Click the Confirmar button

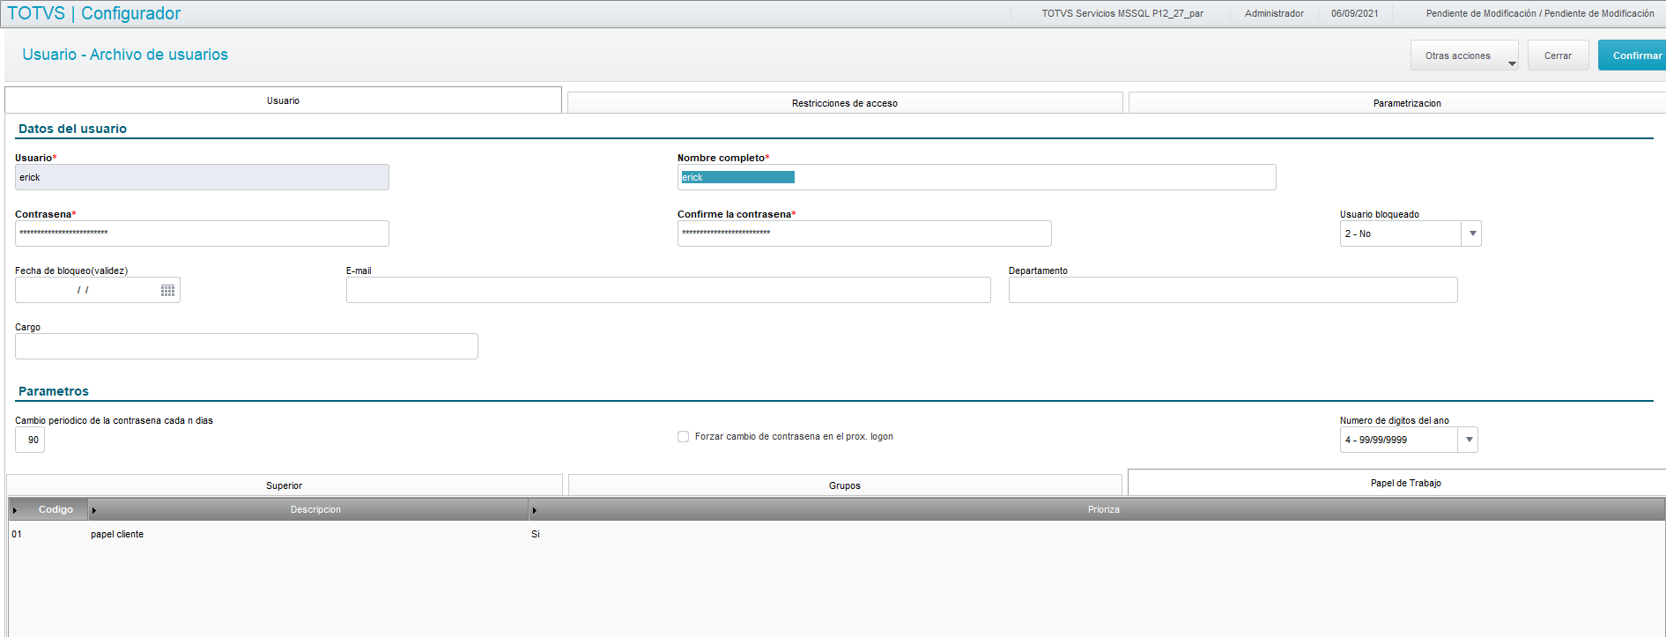point(1633,56)
